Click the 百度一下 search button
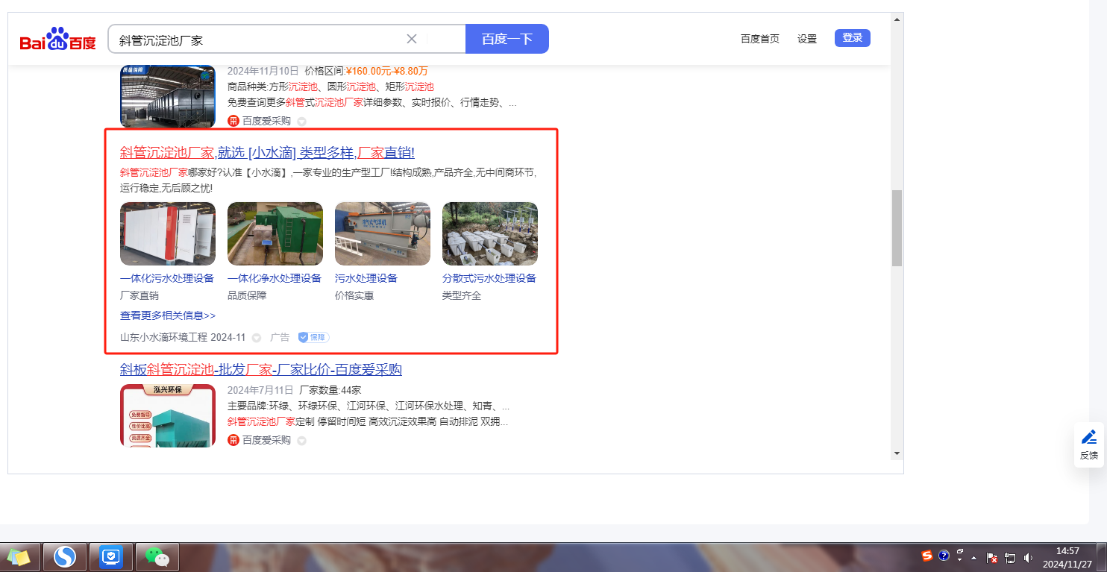1107x572 pixels. pyautogui.click(x=507, y=39)
